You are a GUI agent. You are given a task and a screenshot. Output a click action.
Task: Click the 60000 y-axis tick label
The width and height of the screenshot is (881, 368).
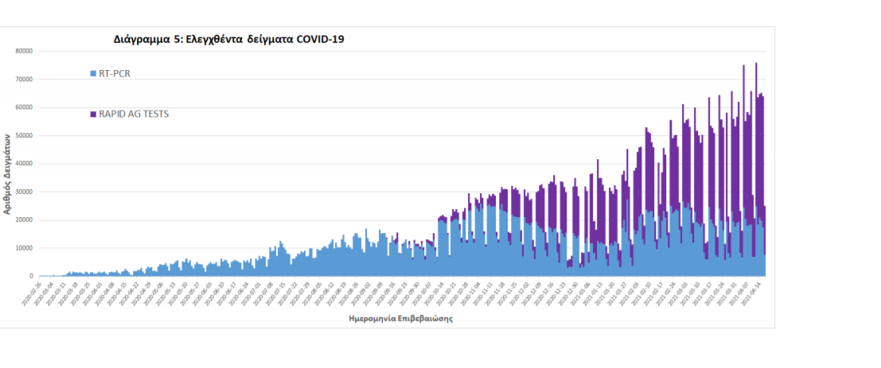[x=24, y=107]
